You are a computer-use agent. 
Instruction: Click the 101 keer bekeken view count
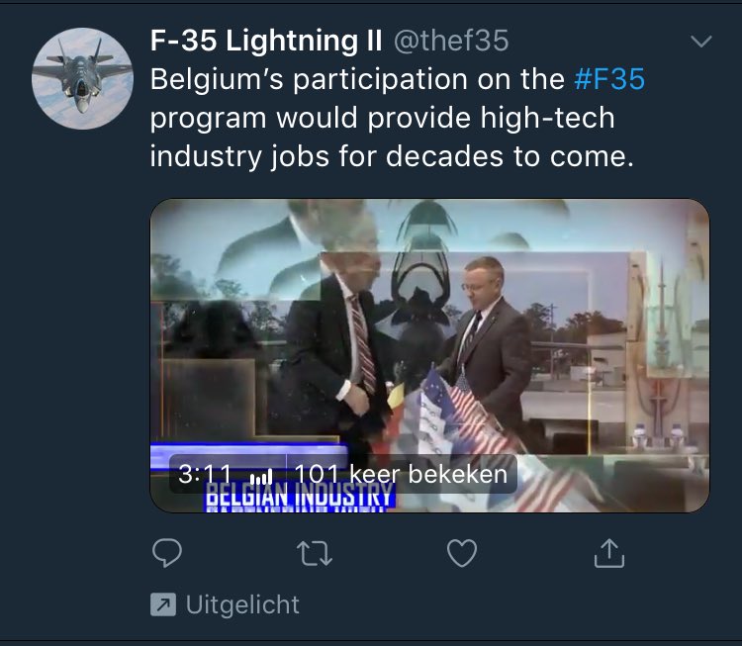click(401, 474)
